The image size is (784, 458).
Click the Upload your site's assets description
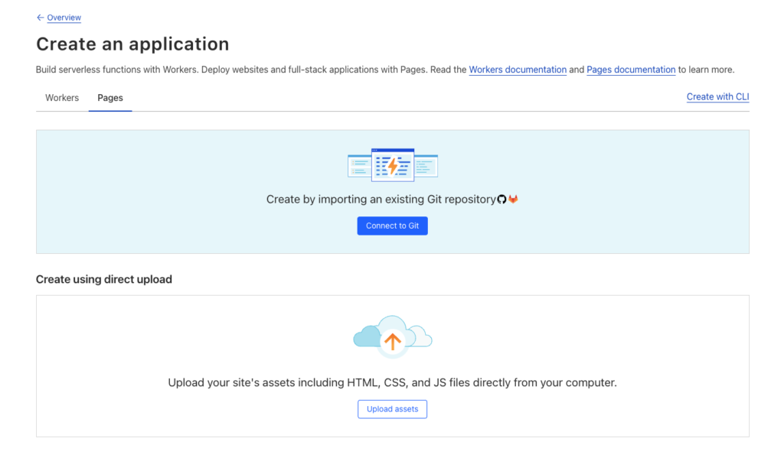coord(392,382)
